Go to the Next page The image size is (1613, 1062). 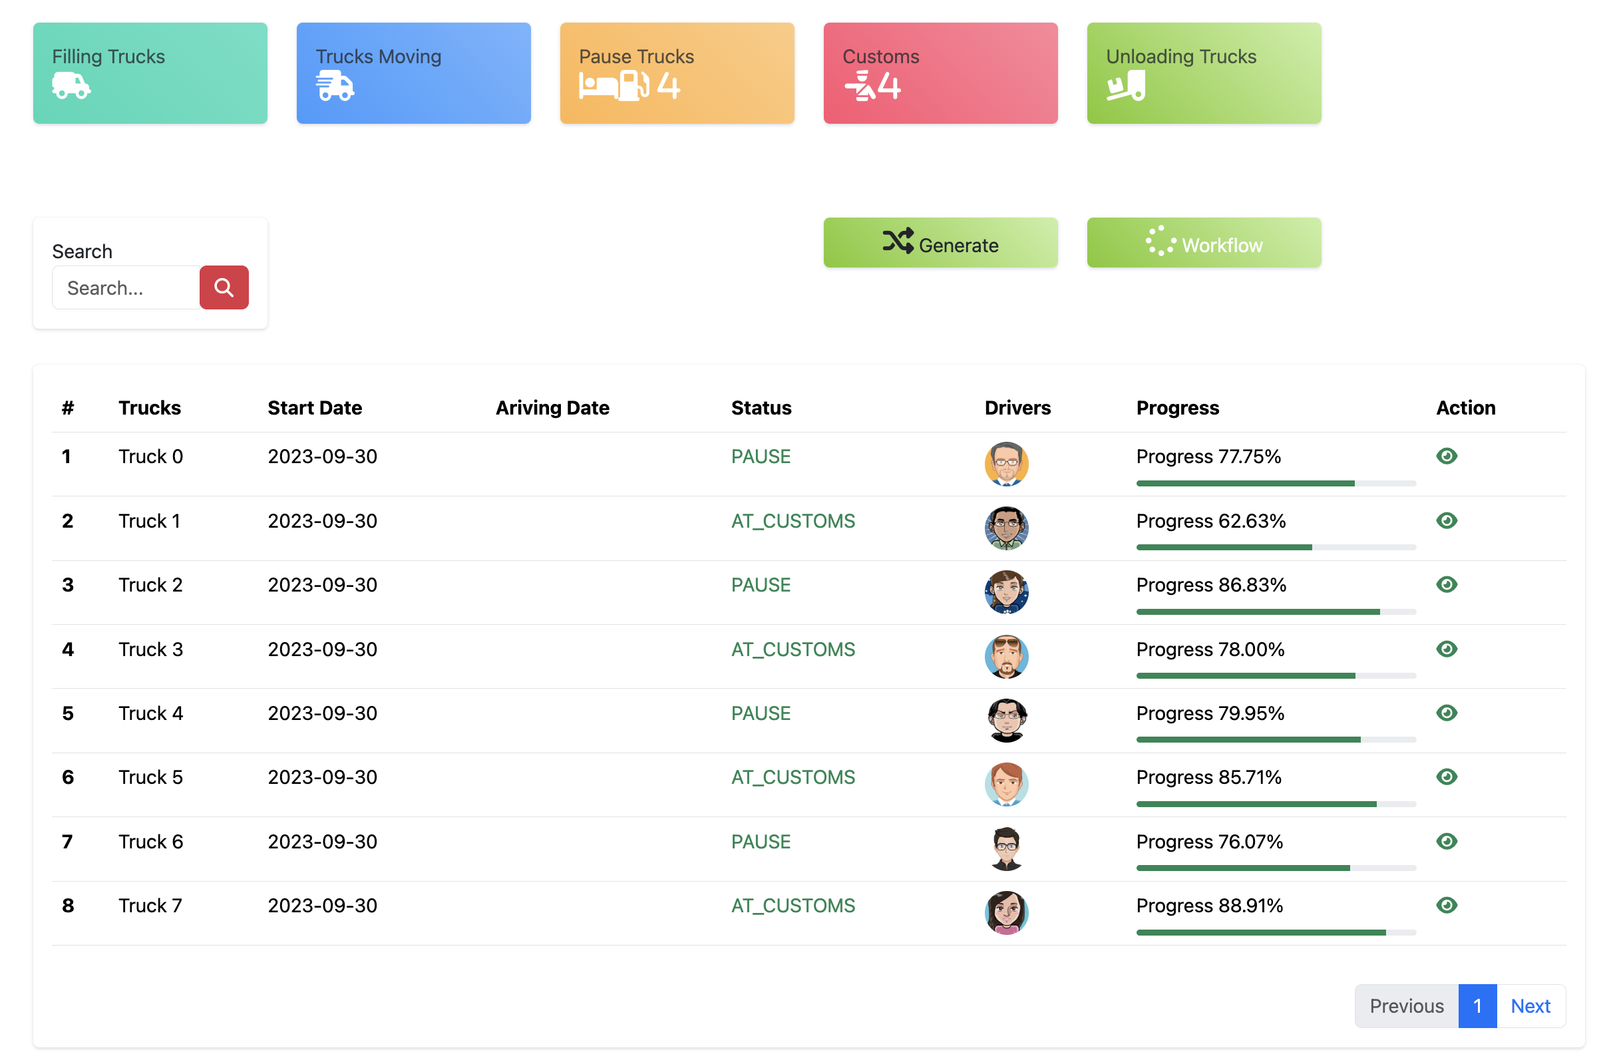(x=1530, y=1006)
